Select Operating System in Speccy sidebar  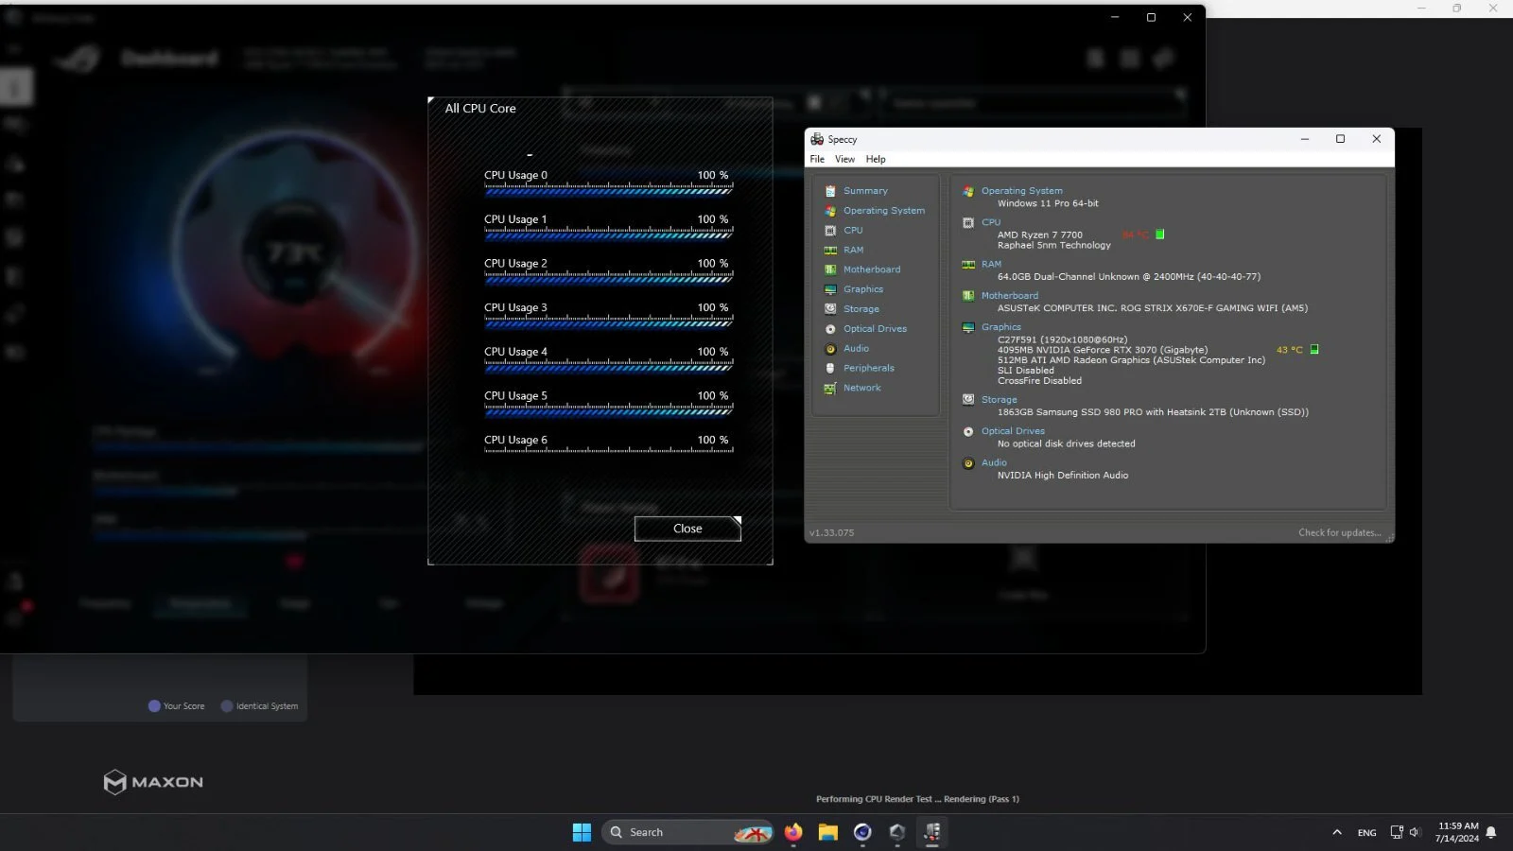click(884, 211)
